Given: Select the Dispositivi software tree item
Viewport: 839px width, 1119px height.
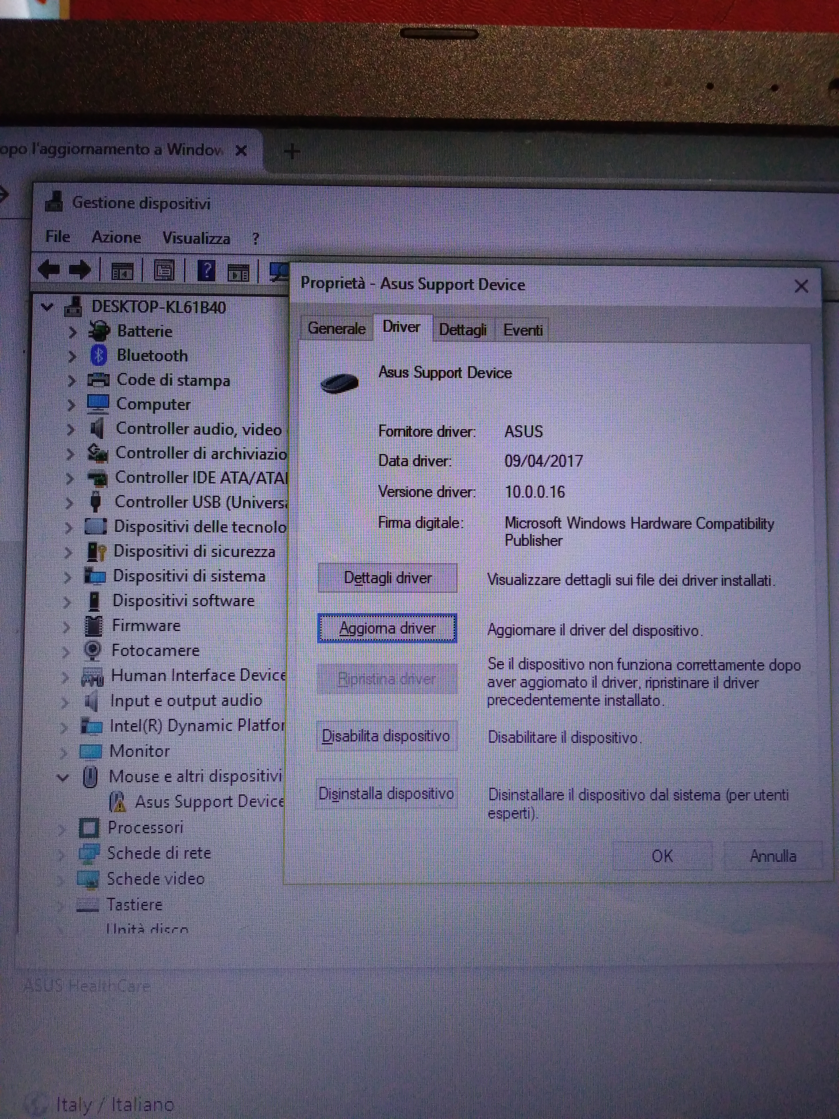Looking at the screenshot, I should coord(183,600).
